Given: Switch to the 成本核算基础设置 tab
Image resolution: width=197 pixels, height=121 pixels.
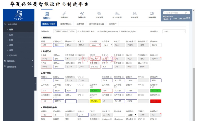Looking at the screenshot, I should (96, 24).
